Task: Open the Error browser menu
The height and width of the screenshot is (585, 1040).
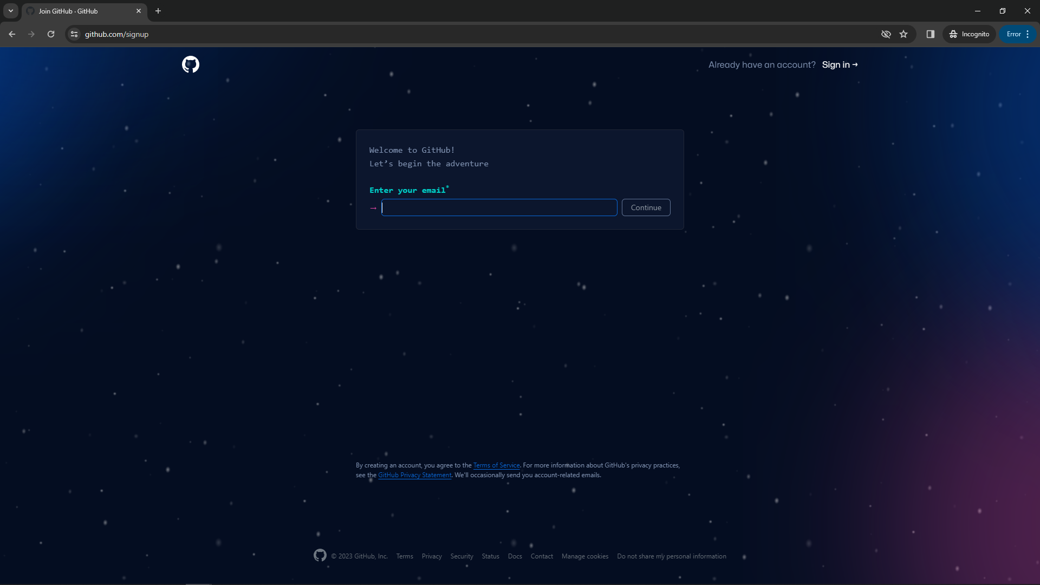Action: 1018,34
